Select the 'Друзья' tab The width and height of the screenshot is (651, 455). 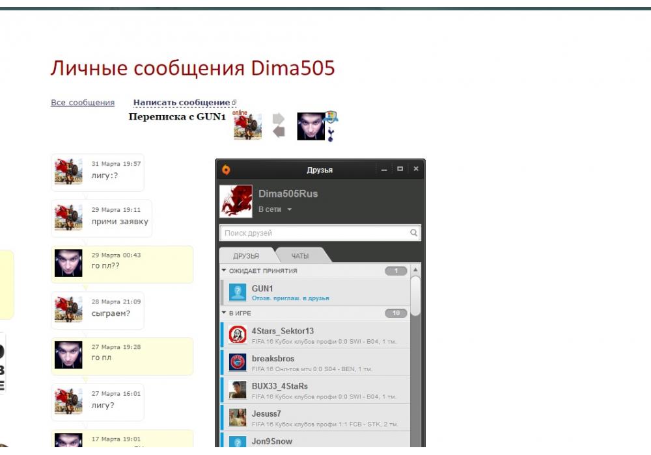[246, 256]
